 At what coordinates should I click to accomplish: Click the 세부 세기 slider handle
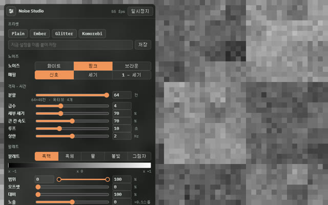click(x=60, y=114)
